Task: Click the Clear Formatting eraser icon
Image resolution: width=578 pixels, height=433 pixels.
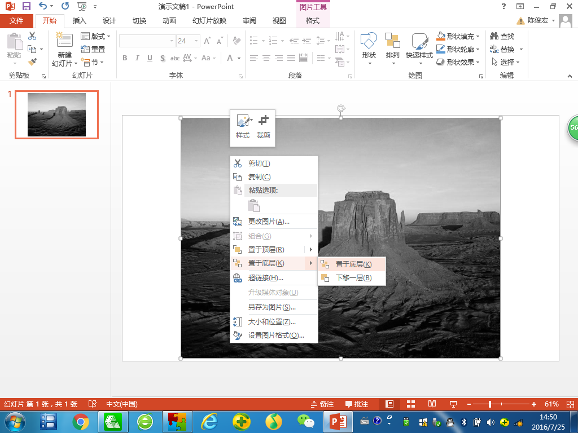Action: [237, 41]
